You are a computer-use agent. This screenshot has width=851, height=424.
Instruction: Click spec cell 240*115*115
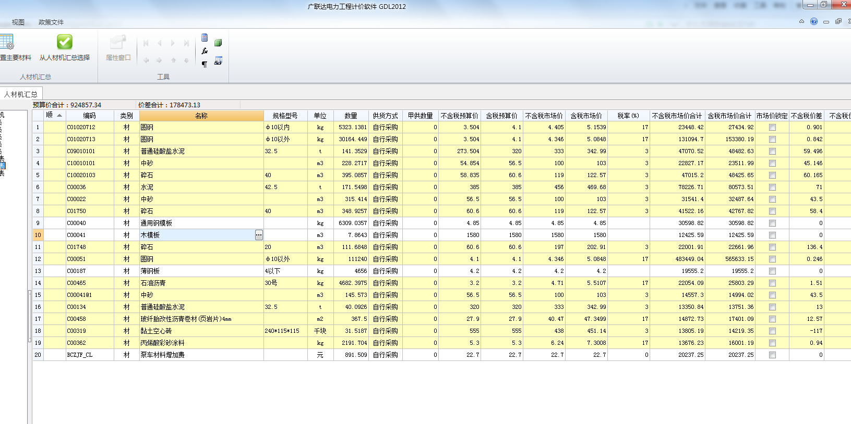285,331
